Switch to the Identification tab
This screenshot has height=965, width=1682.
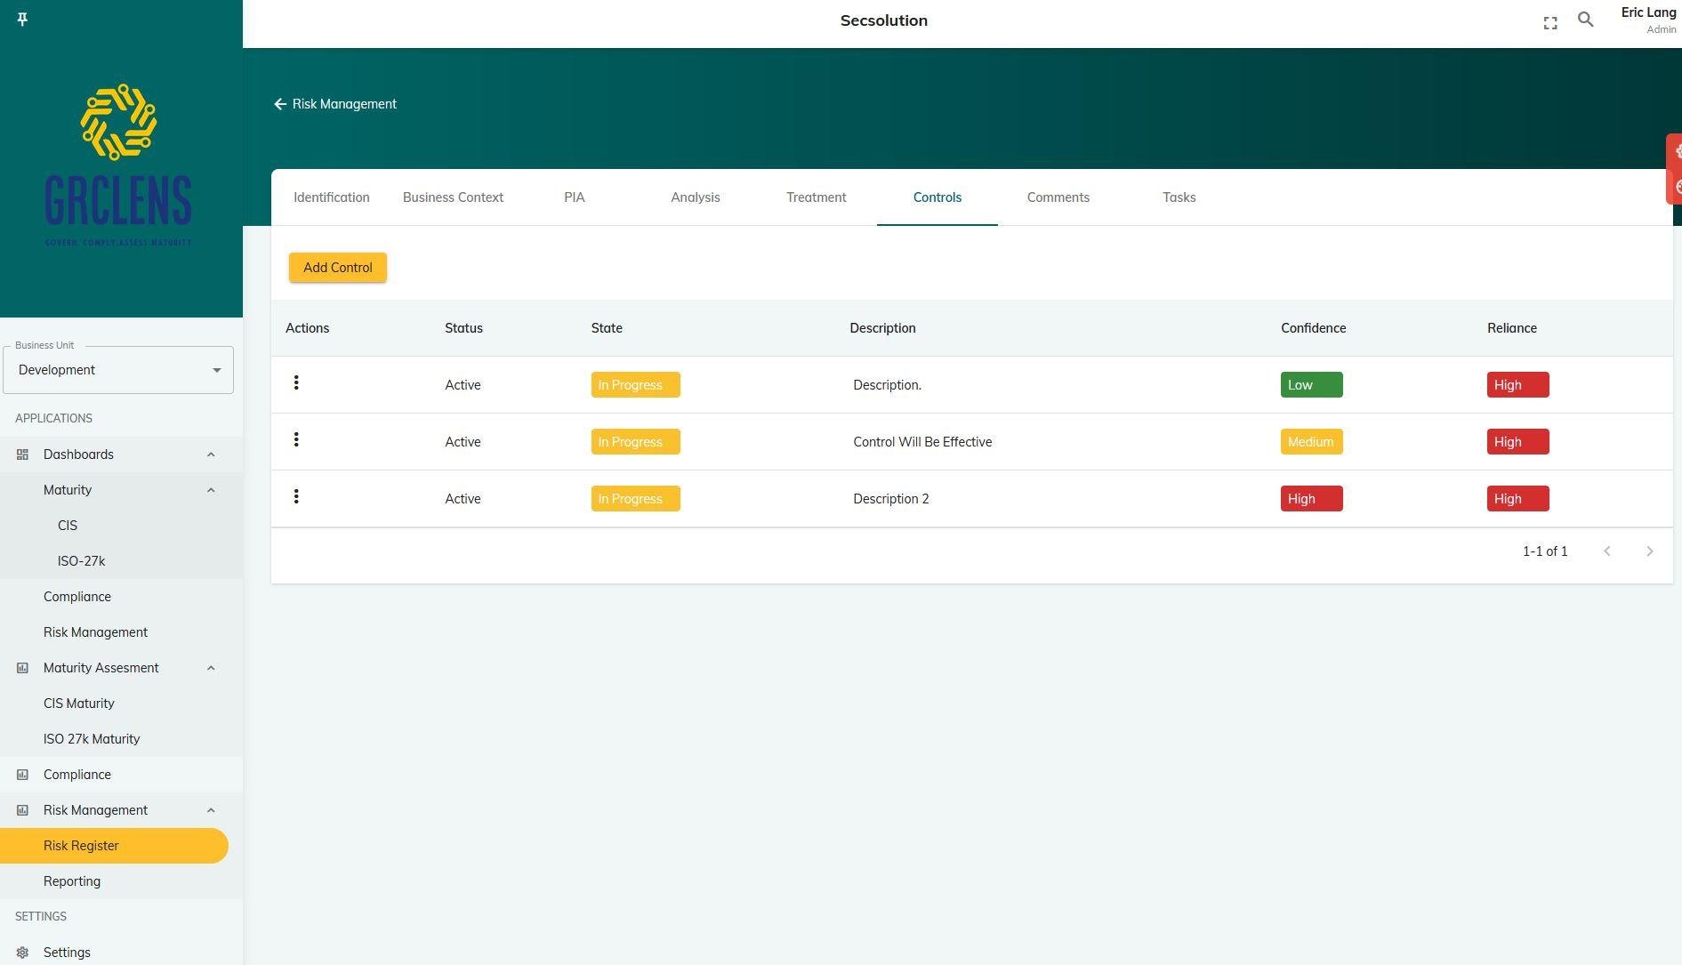tap(332, 197)
